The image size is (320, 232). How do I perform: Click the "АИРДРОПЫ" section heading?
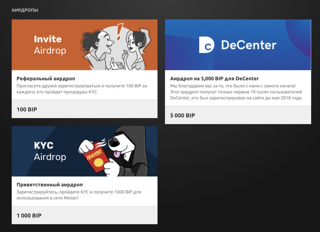coord(25,10)
